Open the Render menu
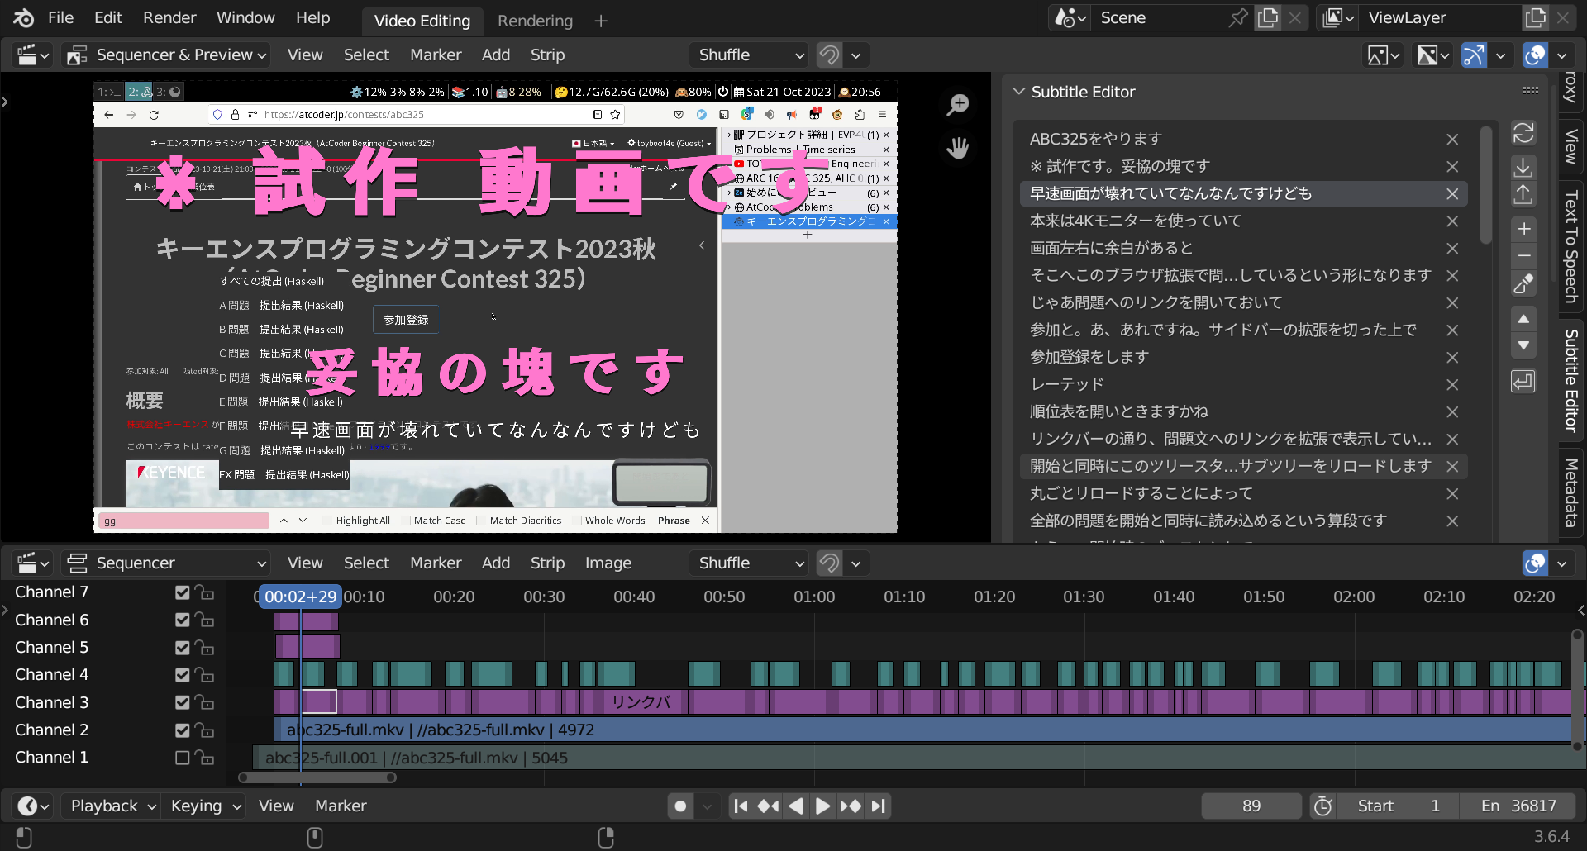 click(x=169, y=18)
